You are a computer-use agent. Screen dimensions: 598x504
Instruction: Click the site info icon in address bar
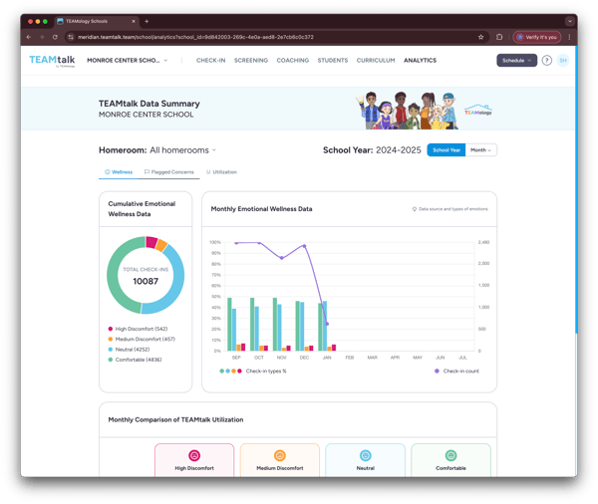point(71,37)
